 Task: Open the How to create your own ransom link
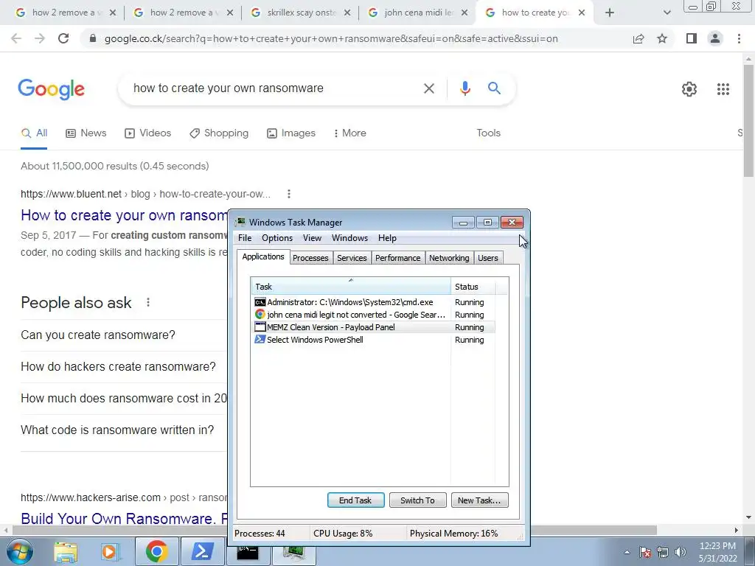124,215
